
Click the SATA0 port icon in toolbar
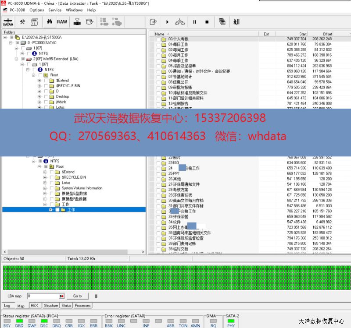tap(7, 22)
